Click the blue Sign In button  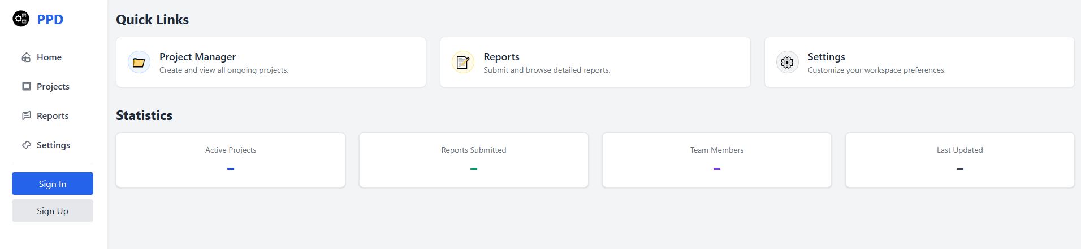pos(53,184)
